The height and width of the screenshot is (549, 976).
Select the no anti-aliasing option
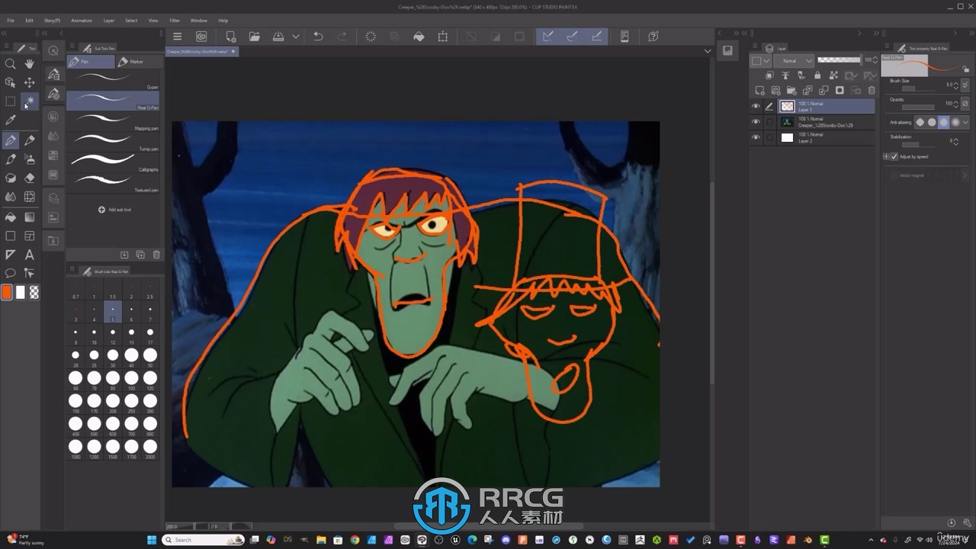click(920, 122)
